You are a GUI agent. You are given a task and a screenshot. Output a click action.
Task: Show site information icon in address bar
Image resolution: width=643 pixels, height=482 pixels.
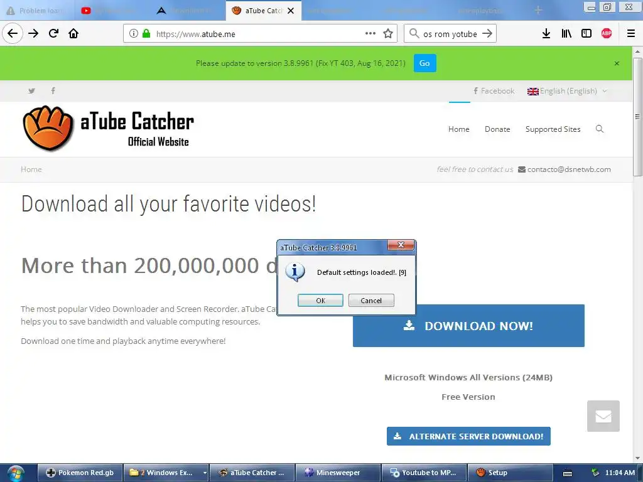pos(134,34)
